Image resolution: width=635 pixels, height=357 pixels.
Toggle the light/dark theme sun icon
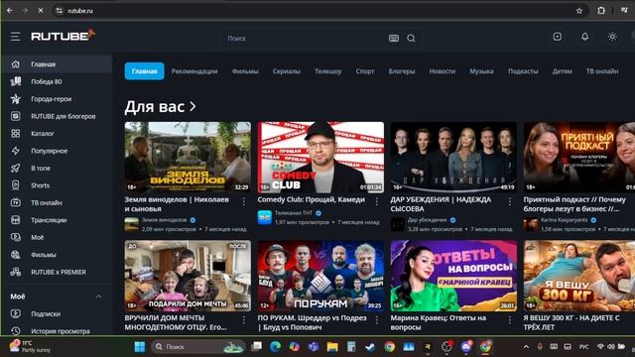tap(612, 37)
